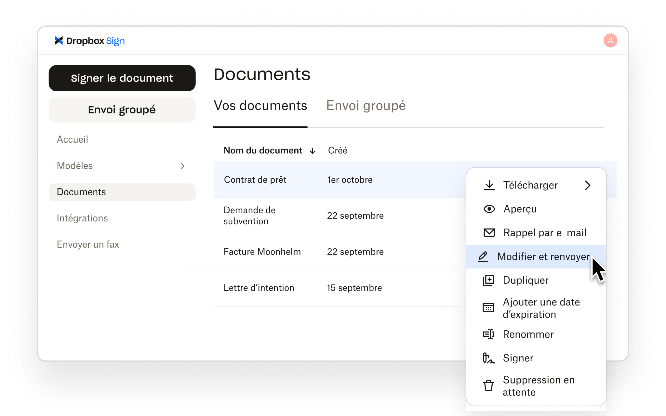Image resolution: width=666 pixels, height=416 pixels.
Task: Choose Rappel par e-mail menu entry
Action: tap(536, 233)
